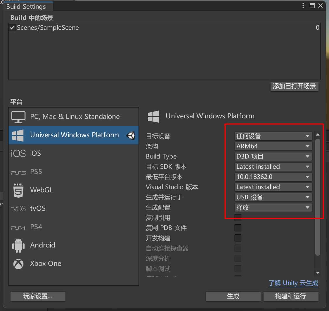Open the Build Settings kebab menu
Image resolution: width=329 pixels, height=311 pixels.
click(x=303, y=6)
